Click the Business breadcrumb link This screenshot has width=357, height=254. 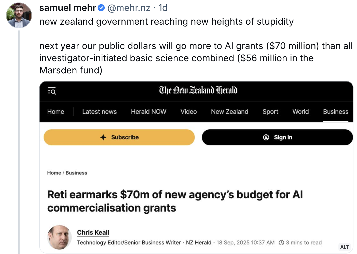point(76,173)
